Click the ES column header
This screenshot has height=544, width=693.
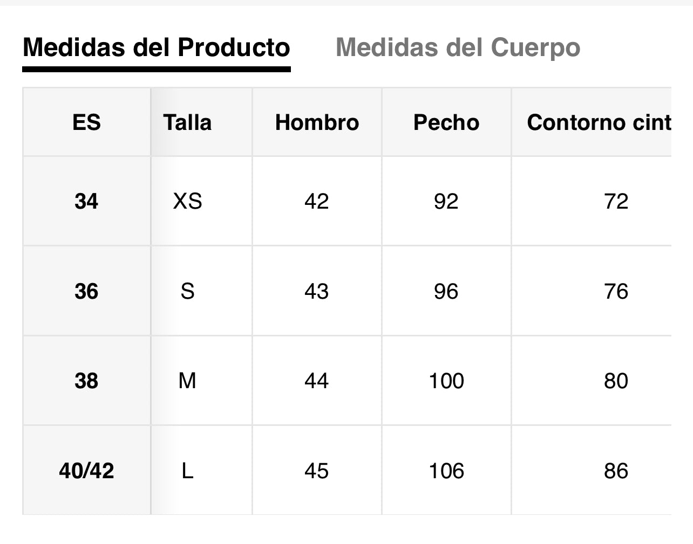coord(86,122)
